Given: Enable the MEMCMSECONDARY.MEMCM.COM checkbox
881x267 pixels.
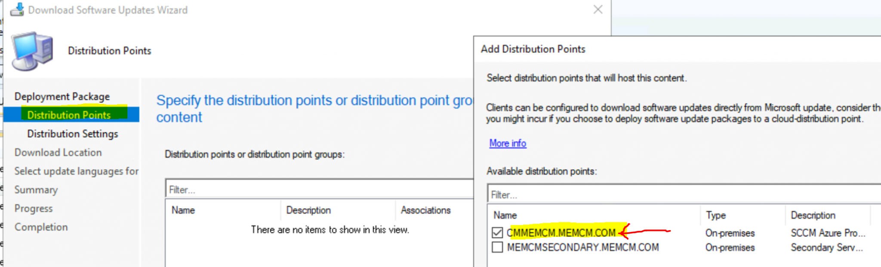Looking at the screenshot, I should click(x=497, y=247).
